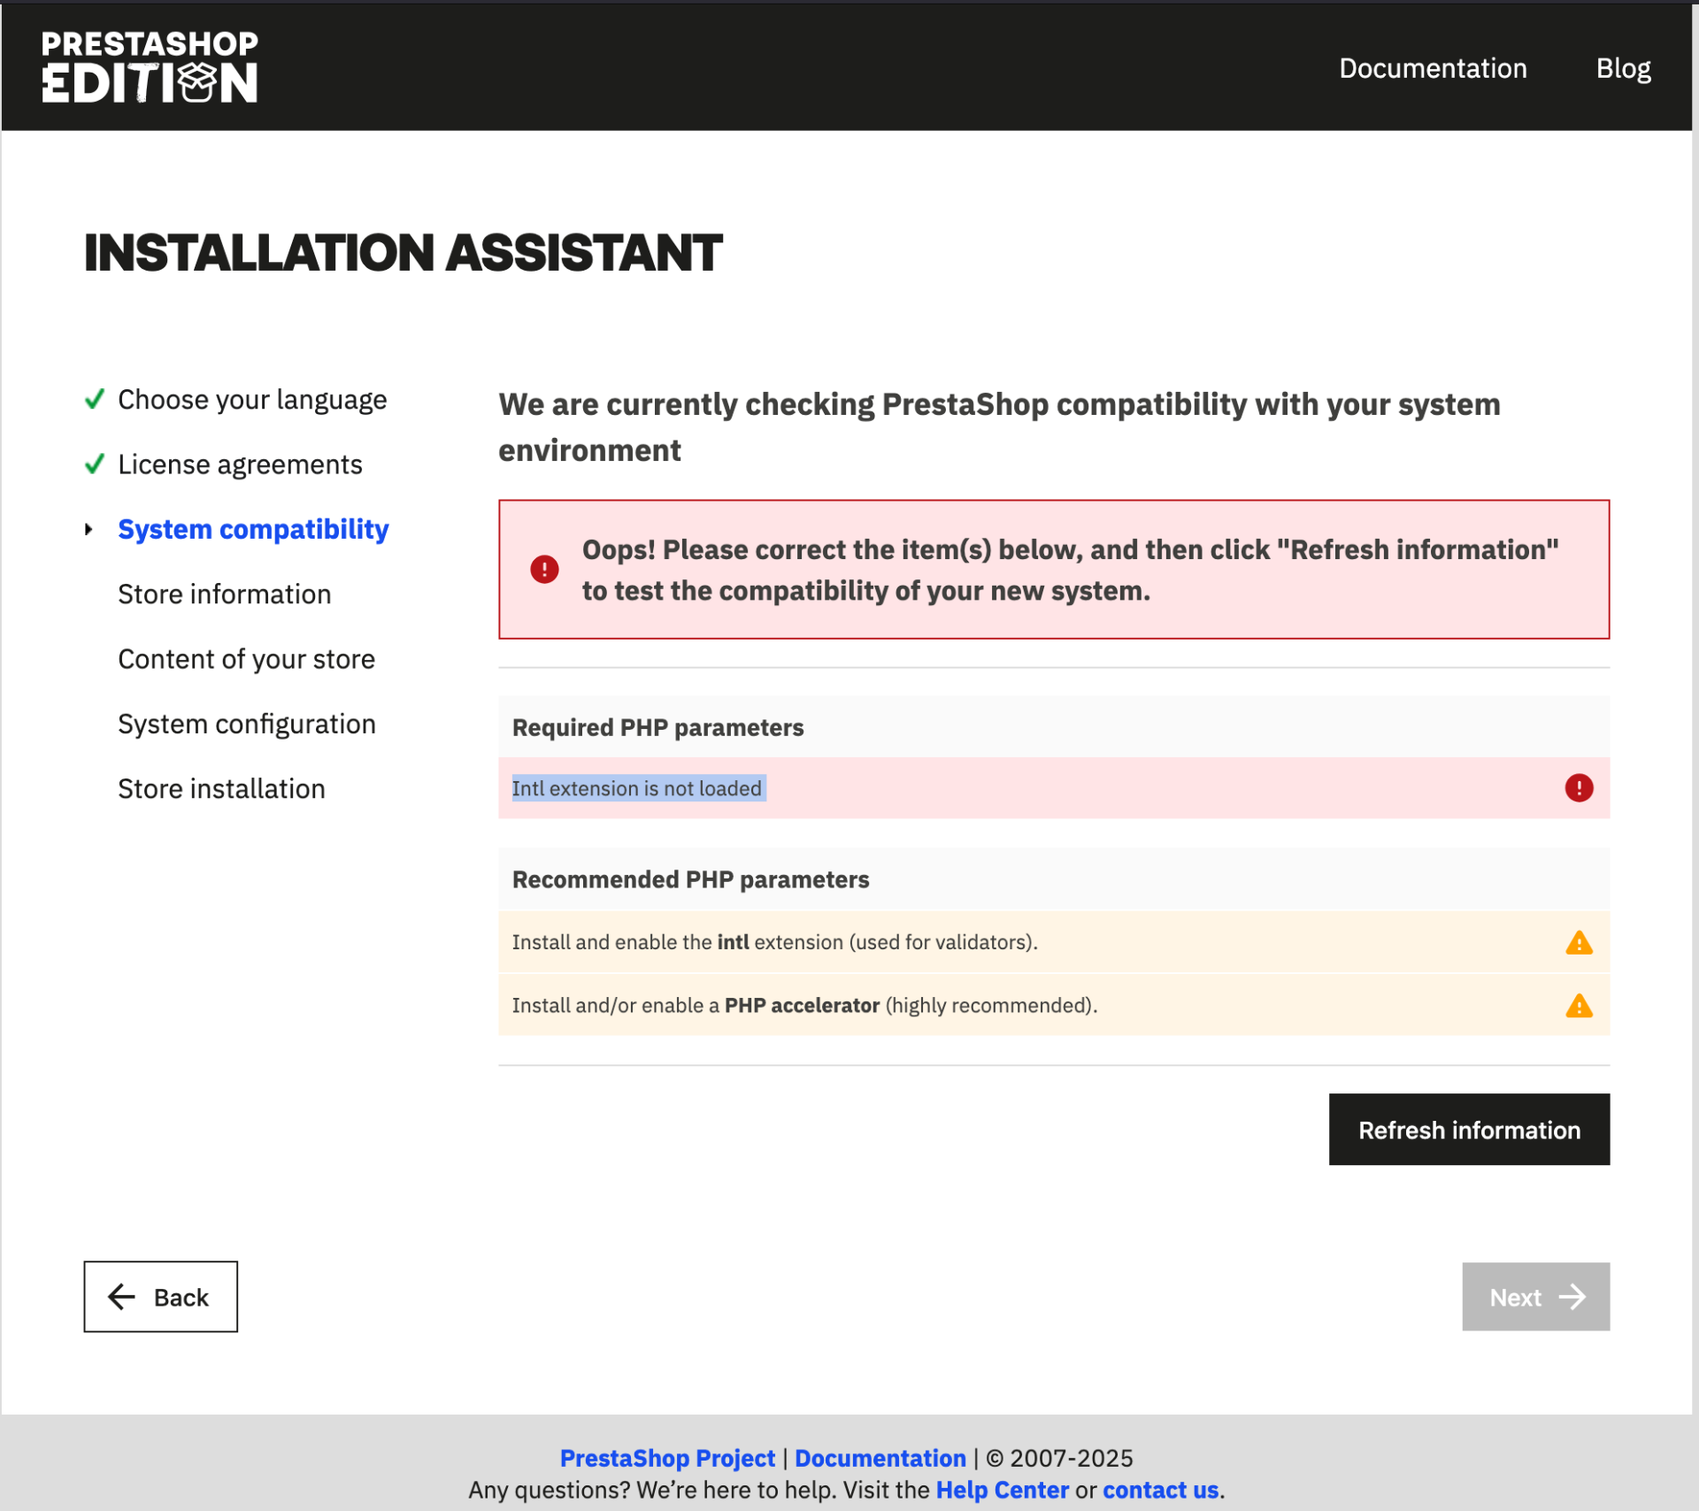
Task: Click the highlighted Intl extension not loaded text
Action: tap(636, 788)
